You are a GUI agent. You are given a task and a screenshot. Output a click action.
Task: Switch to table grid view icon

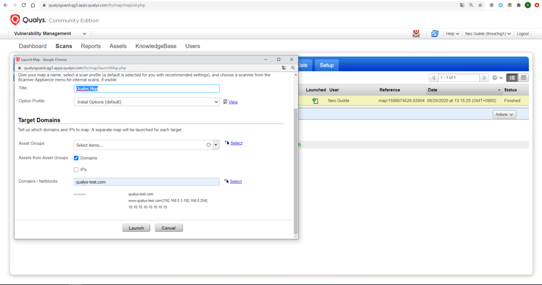pos(523,78)
